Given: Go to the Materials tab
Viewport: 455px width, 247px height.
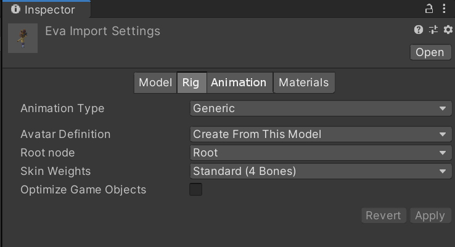Looking at the screenshot, I should [304, 83].
